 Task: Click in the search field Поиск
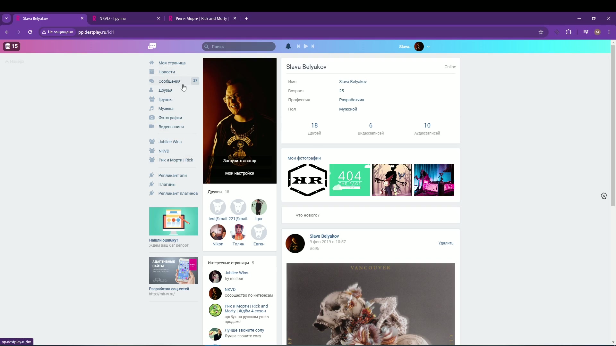(239, 46)
